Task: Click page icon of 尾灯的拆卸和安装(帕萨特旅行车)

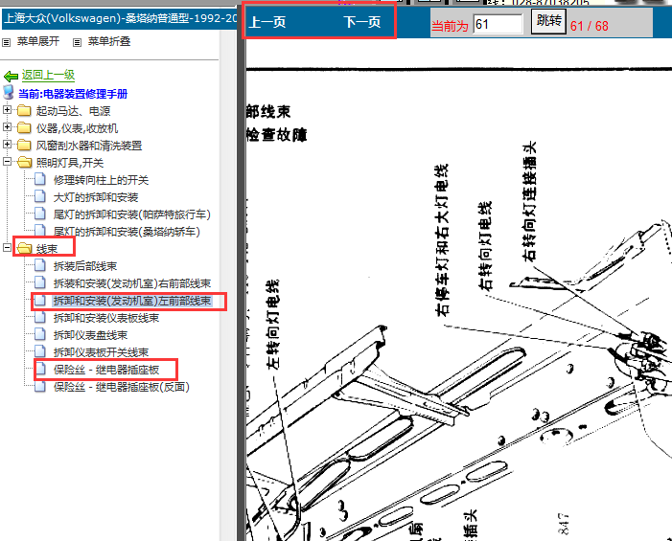Action: pos(40,214)
